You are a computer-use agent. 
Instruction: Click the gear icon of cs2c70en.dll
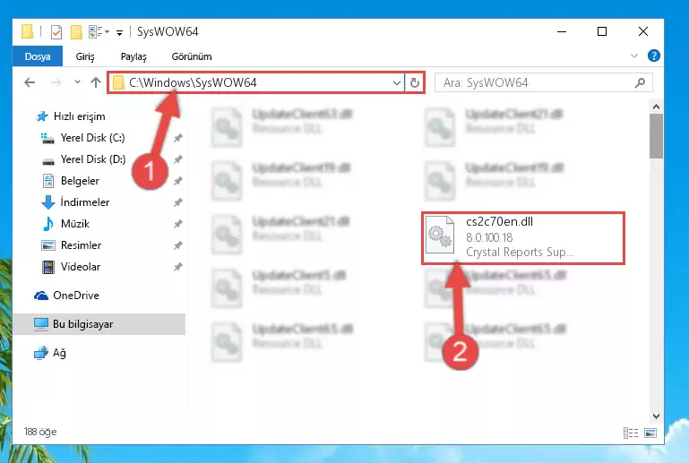[440, 236]
